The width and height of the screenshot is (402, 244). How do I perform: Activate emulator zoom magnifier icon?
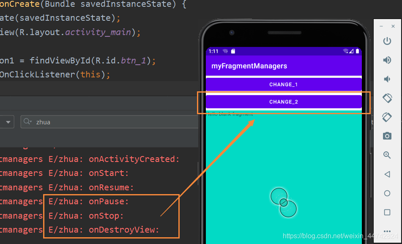coord(387,155)
